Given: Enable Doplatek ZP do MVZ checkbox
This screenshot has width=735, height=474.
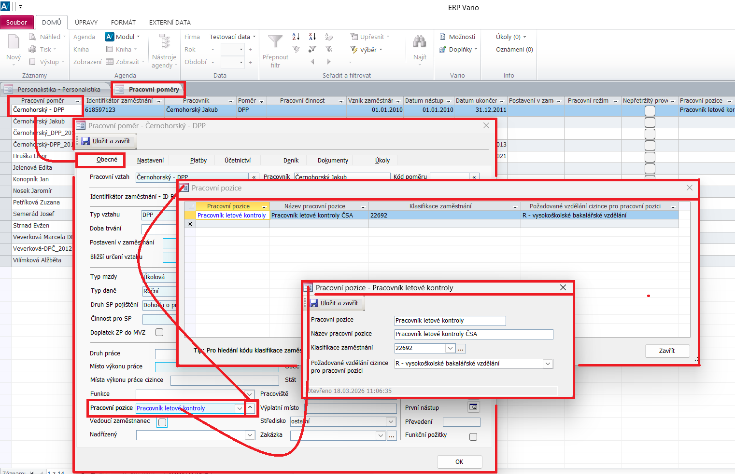Looking at the screenshot, I should 159,332.
